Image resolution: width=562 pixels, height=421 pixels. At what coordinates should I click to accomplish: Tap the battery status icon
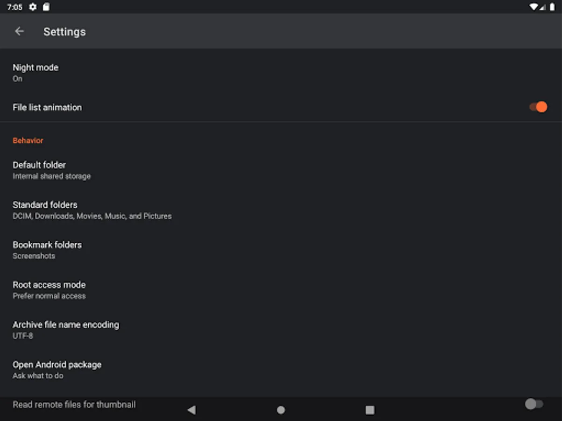click(554, 7)
